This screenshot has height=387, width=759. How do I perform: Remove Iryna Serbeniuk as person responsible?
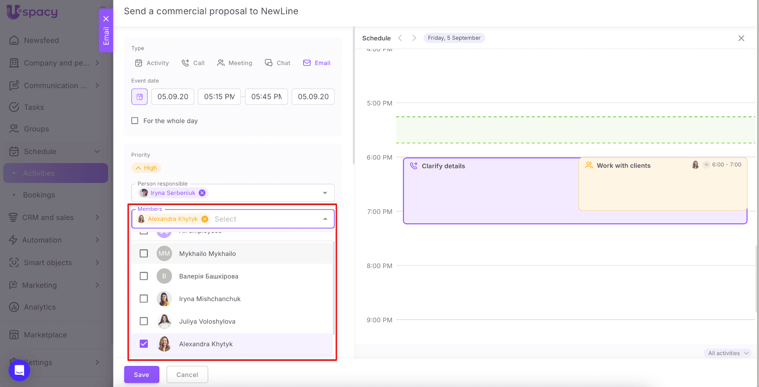coord(202,193)
